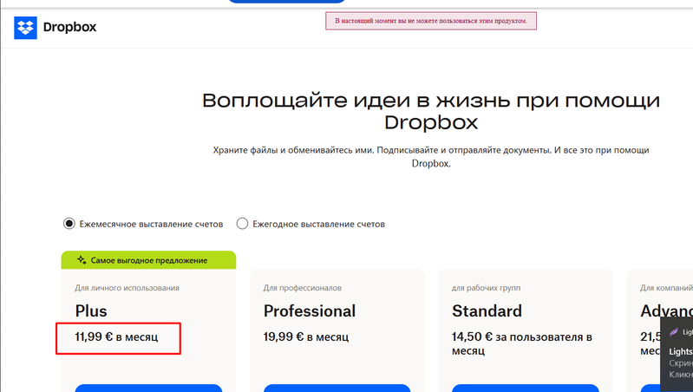693x392 pixels.
Task: Select monthly billing (Ежемесячное выставление счетов)
Action: coord(69,224)
